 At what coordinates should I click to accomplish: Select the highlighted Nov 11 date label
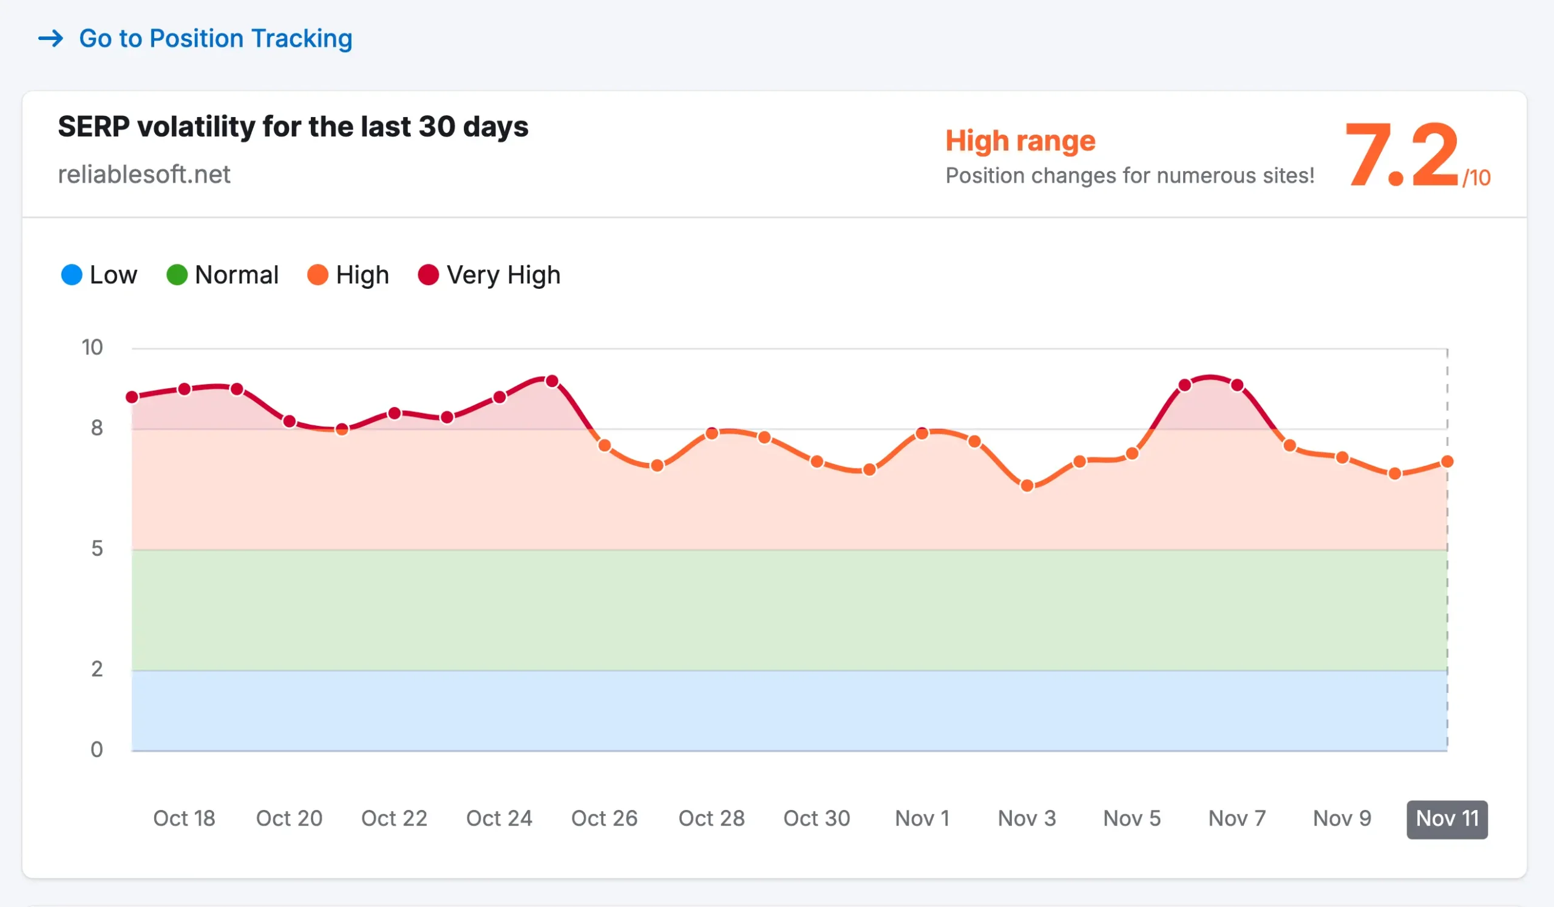click(1447, 819)
